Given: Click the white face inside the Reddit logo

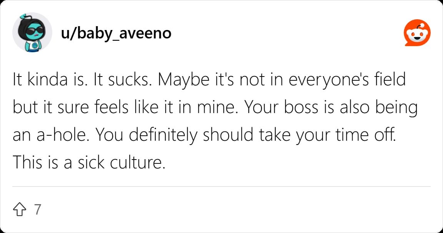Looking at the screenshot, I should (417, 35).
